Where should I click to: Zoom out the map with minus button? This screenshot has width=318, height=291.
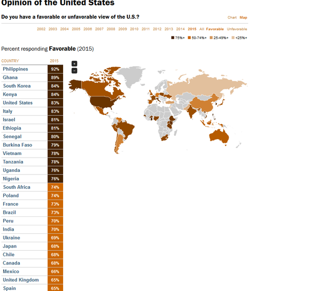point(74,71)
